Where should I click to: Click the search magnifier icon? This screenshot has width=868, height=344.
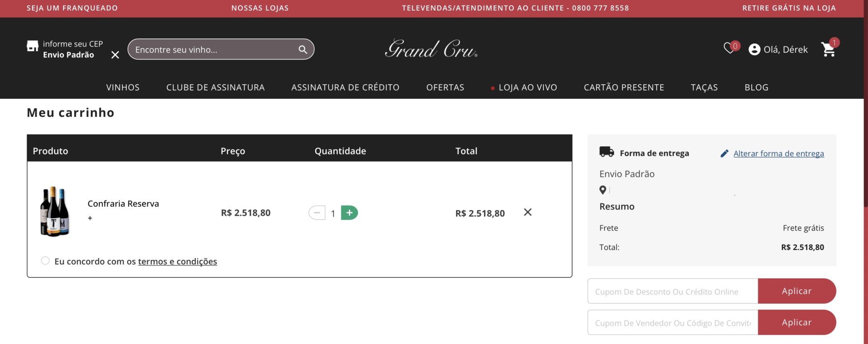click(x=303, y=50)
